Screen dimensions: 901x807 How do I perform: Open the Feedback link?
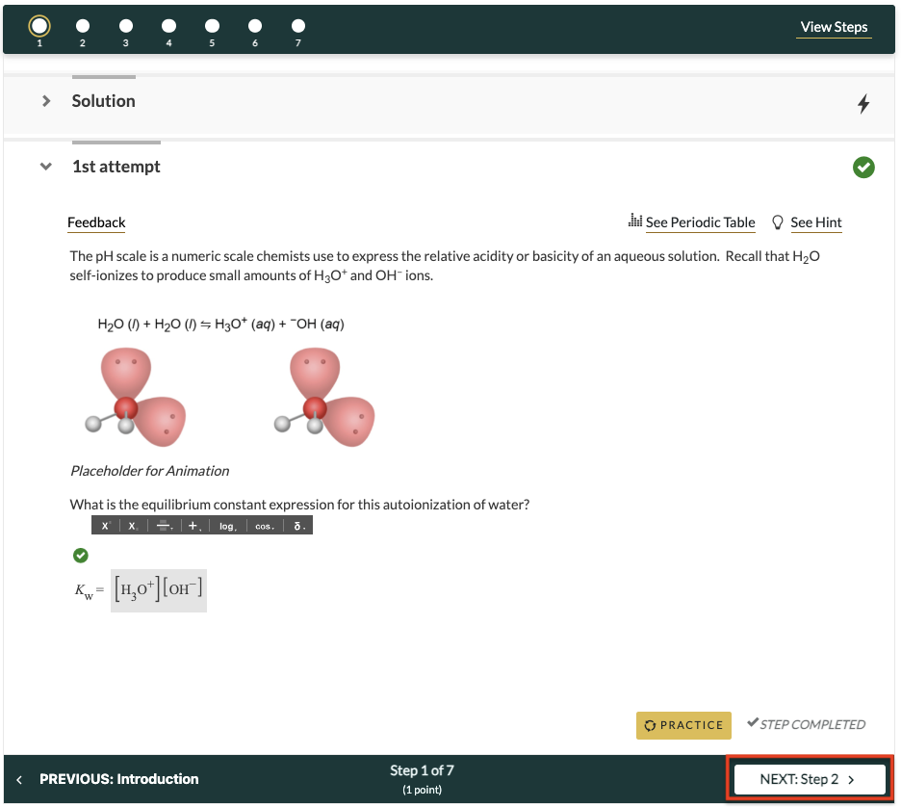96,222
